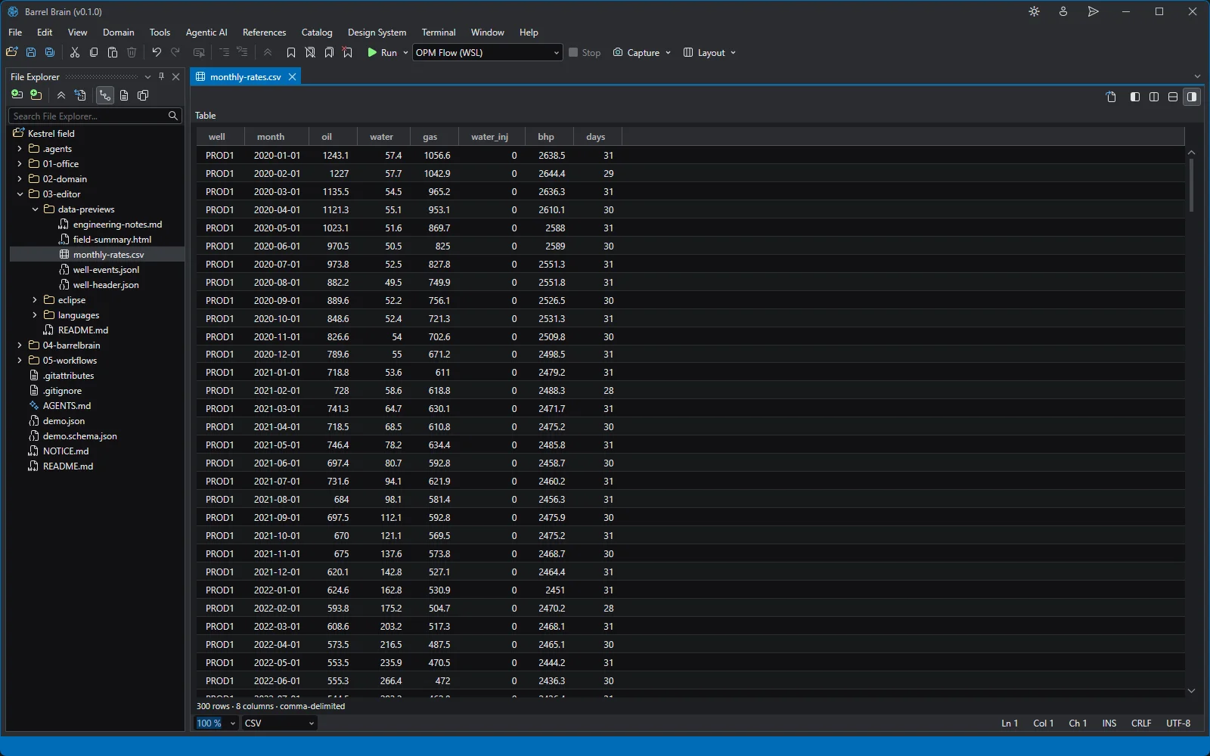Switch to the left-half-filled pane view toggle
Viewport: 1210px width, 756px height.
point(1135,97)
